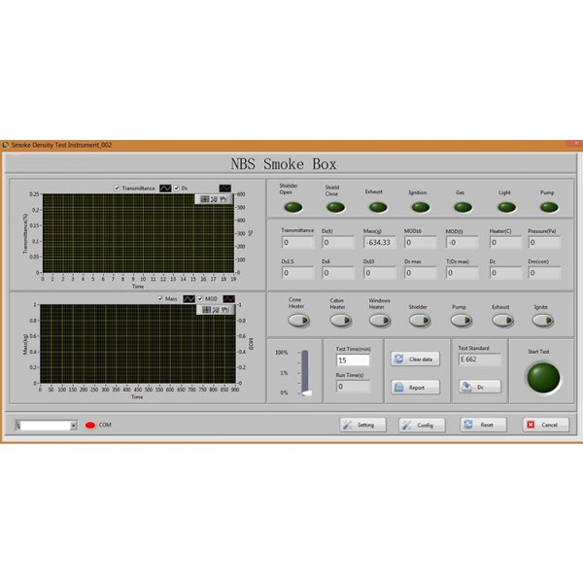
Task: Toggle the Exhaust switch in control row
Action: (x=500, y=320)
